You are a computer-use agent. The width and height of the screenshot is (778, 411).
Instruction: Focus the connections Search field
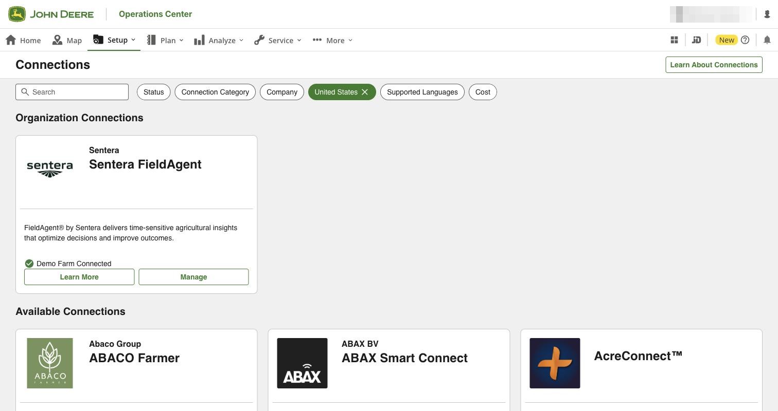coord(72,92)
